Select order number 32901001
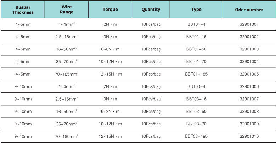 pyautogui.click(x=249, y=24)
